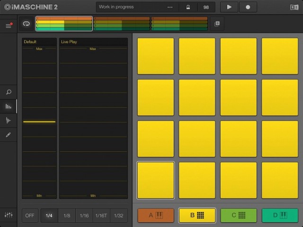Set note repeat rate to 1/8
Viewport: 303px width, 227px height.
[67, 216]
